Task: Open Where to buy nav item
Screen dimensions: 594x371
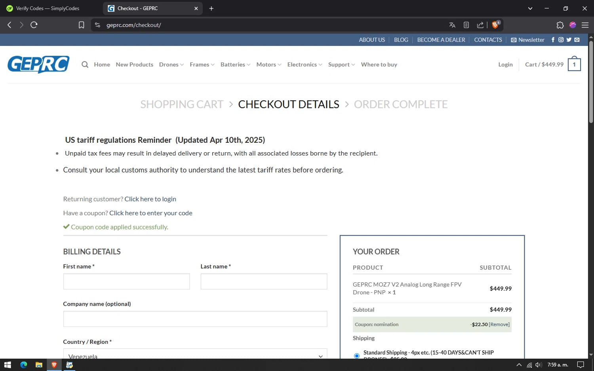Action: (x=379, y=64)
